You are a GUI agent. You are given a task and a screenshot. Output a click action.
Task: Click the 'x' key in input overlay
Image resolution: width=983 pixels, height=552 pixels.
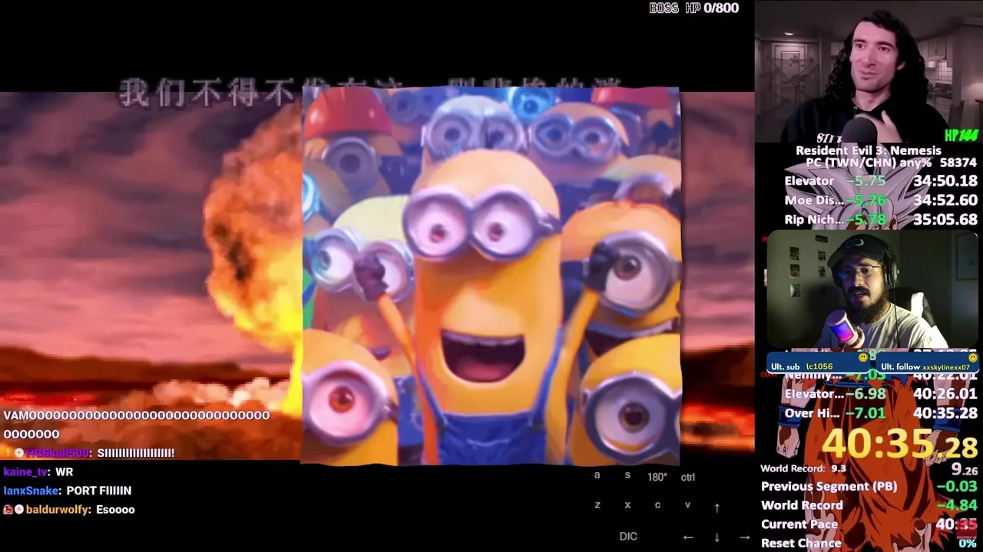(x=627, y=504)
